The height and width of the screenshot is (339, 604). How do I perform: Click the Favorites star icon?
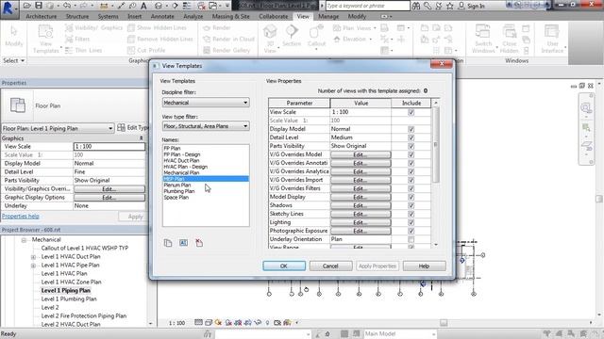pos(449,6)
